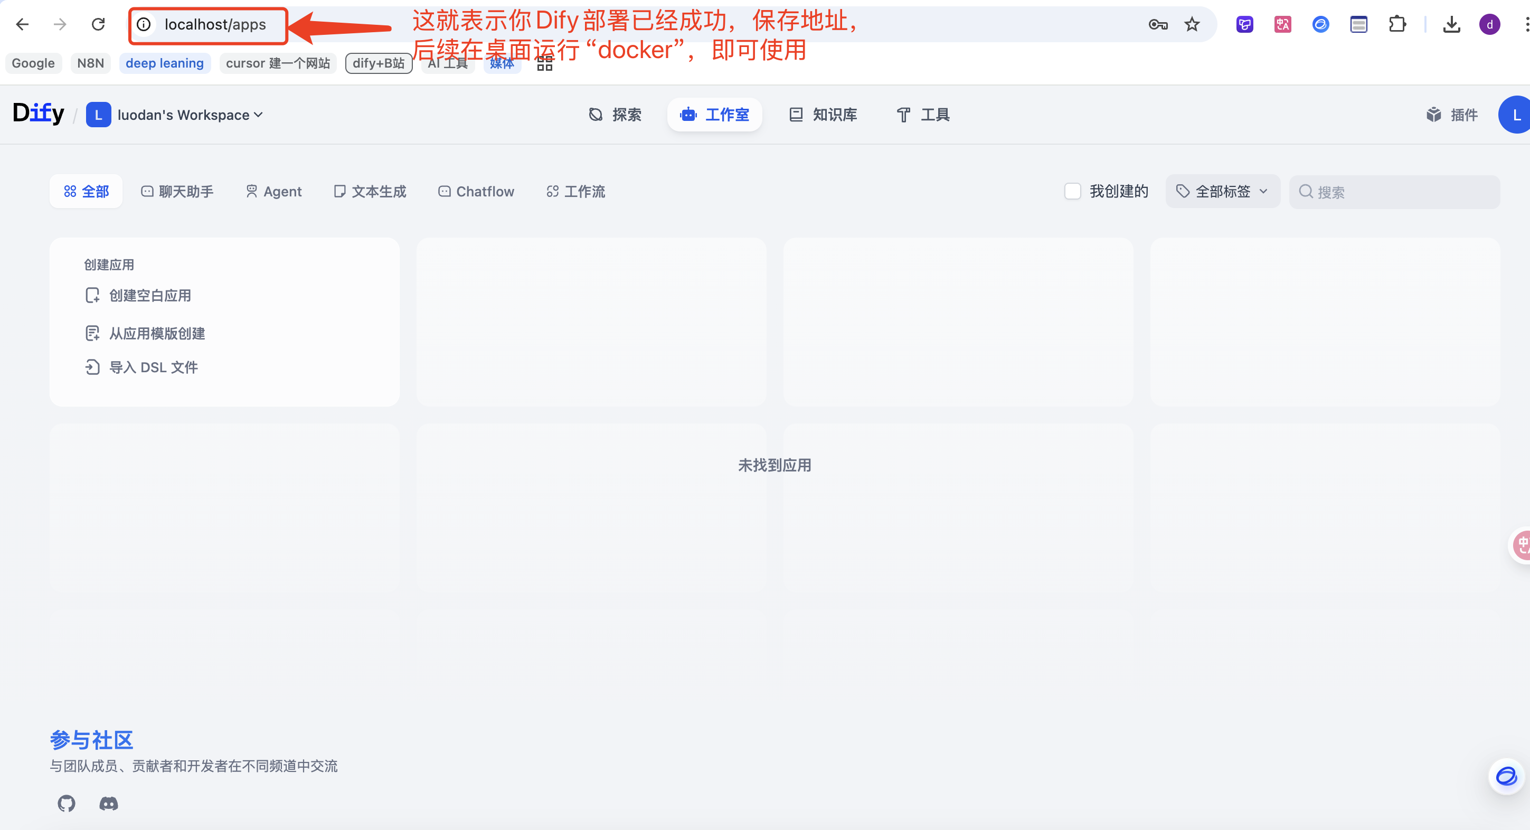
Task: Switch to the 工具 tab
Action: coord(923,115)
